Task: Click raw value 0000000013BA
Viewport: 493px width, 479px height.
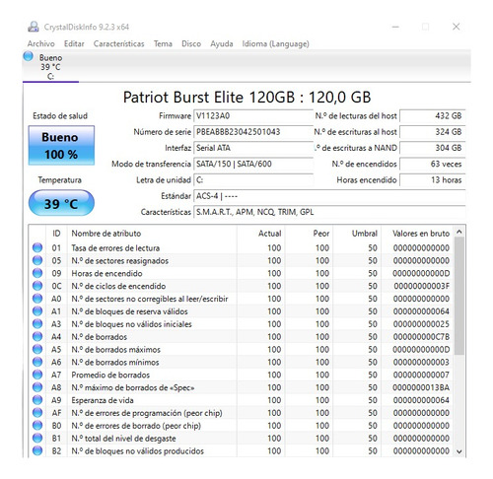Action: coord(421,387)
